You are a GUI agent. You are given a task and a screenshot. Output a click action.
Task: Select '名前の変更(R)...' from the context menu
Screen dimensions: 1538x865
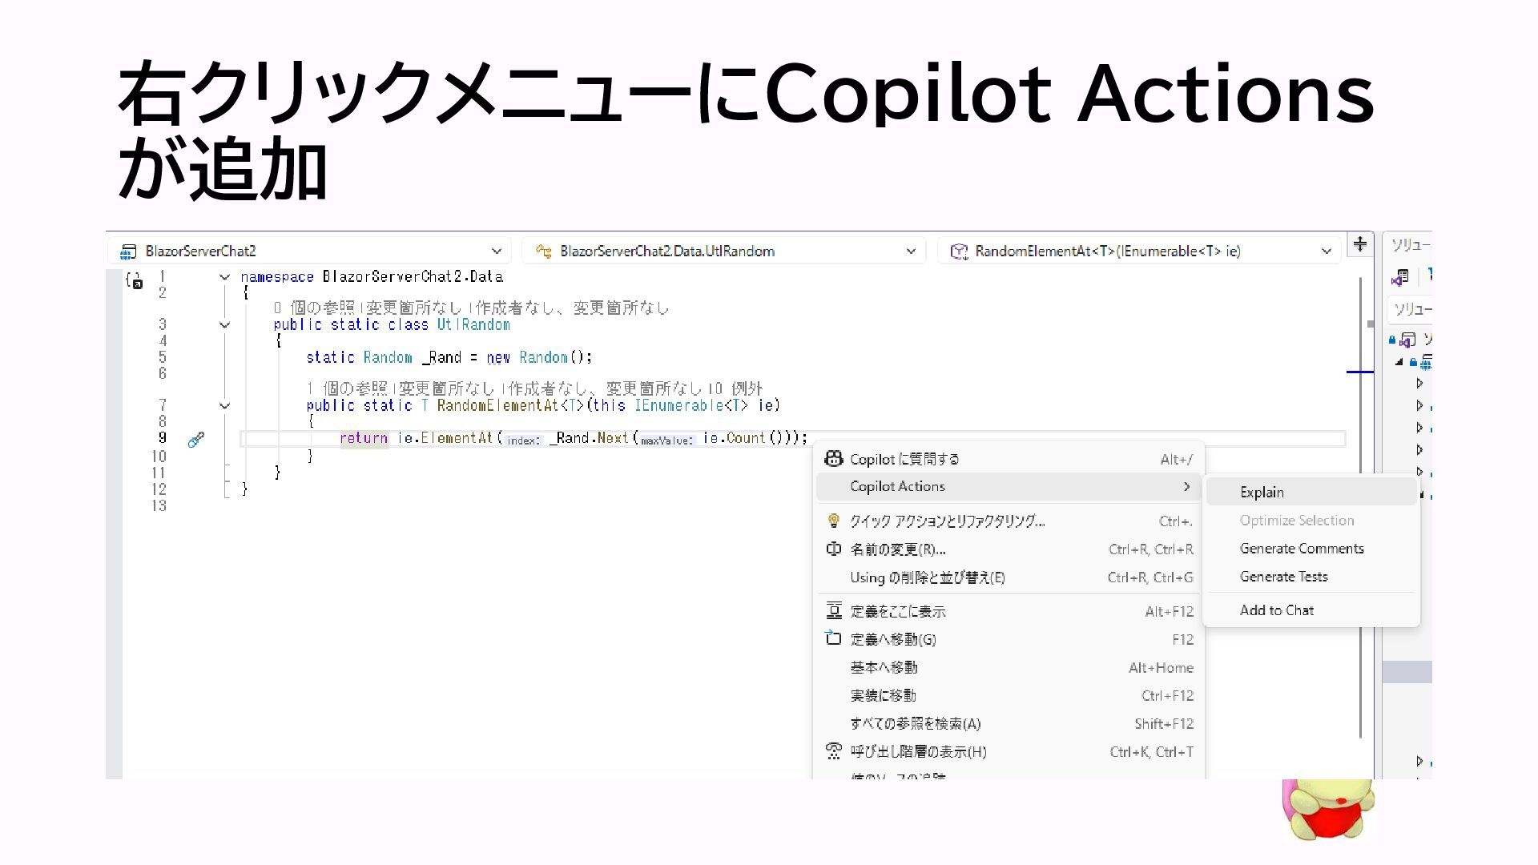1009,549
